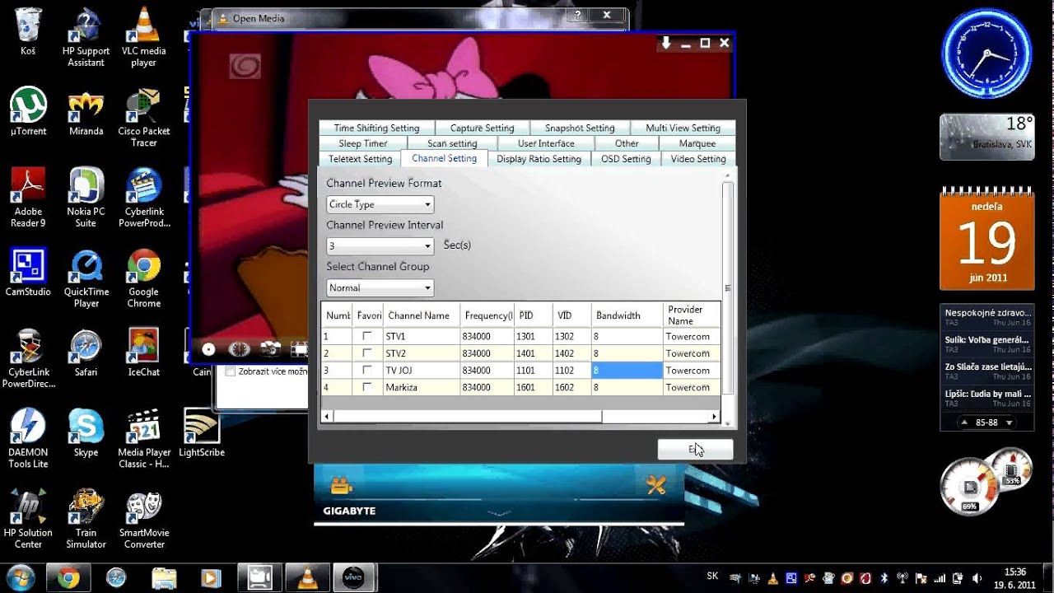
Task: Open the DAEMON Tools Lite desktop icon
Action: (x=28, y=439)
